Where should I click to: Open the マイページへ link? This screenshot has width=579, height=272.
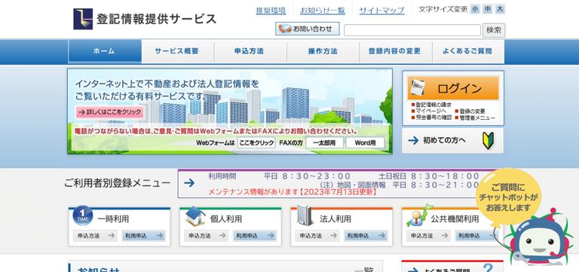pyautogui.click(x=429, y=111)
